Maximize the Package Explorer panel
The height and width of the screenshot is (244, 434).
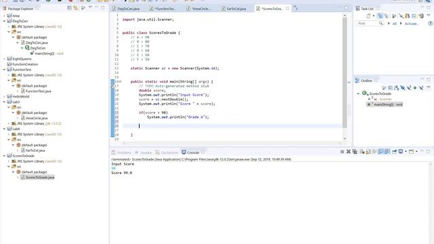click(103, 7)
